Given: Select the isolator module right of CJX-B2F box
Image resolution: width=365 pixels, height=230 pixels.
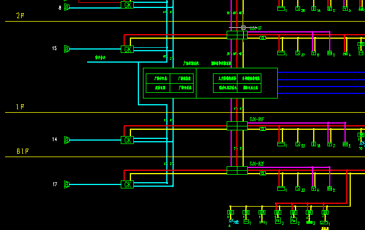Looking at the screenshot, I should point(263,174).
